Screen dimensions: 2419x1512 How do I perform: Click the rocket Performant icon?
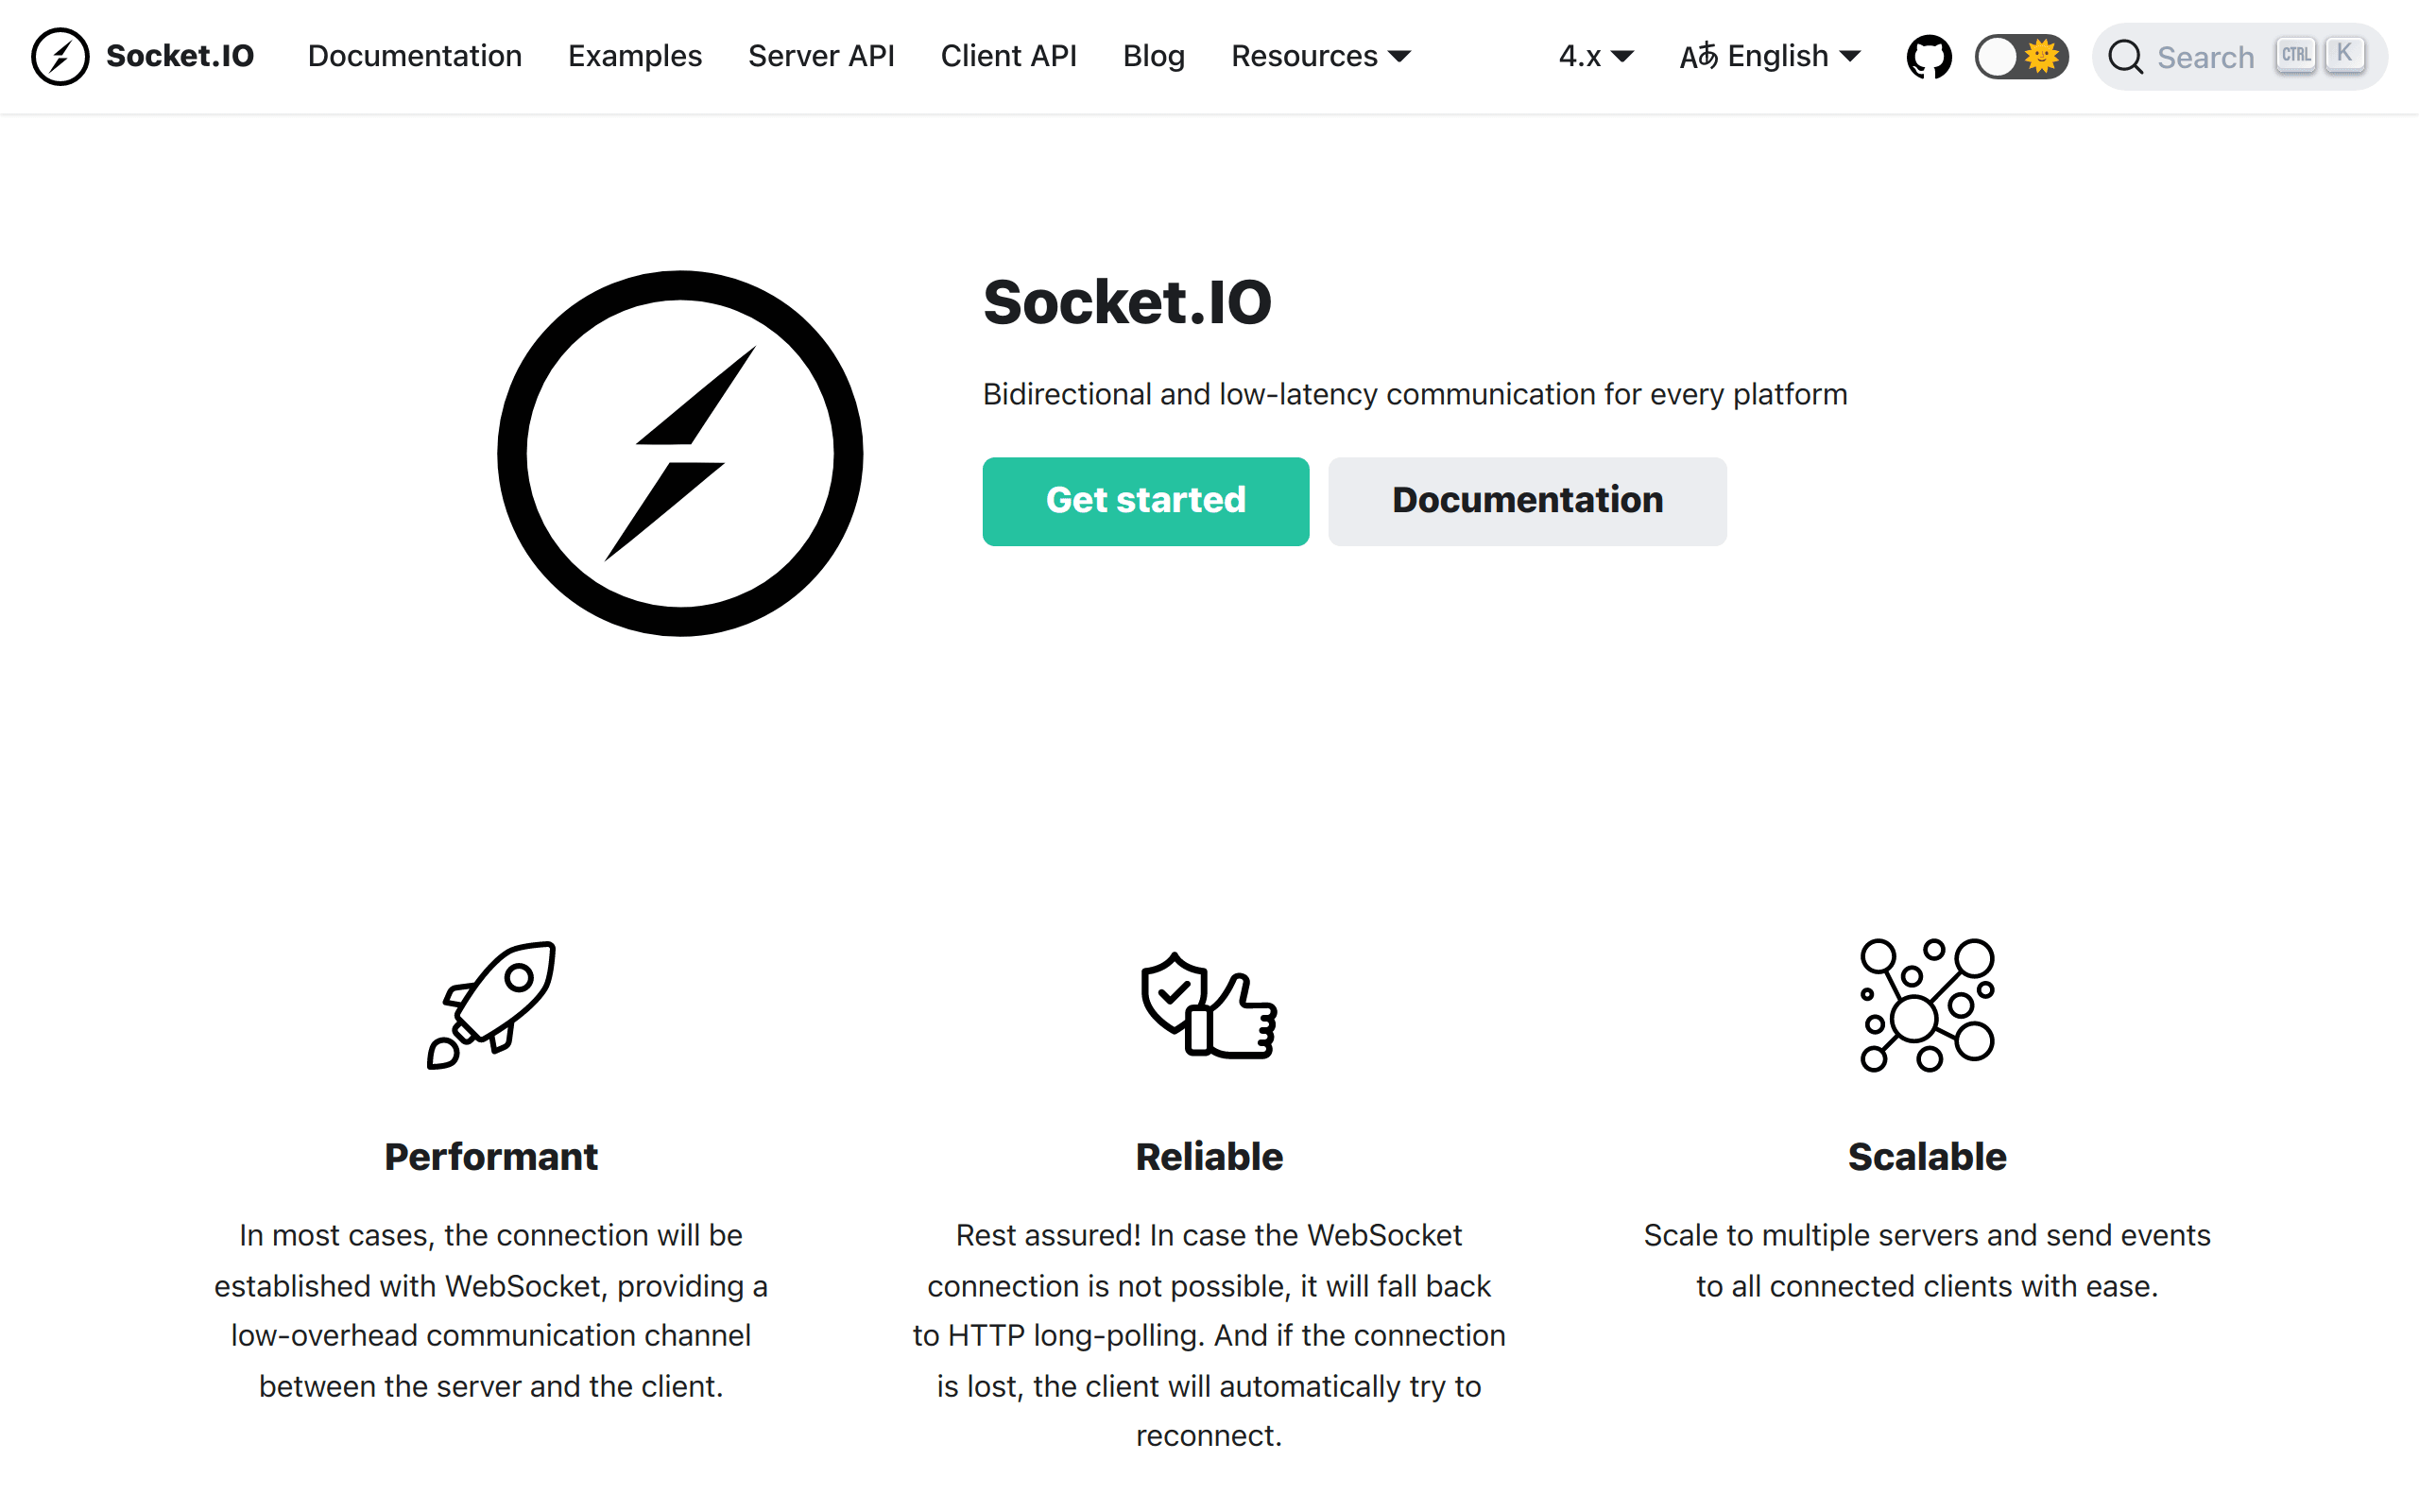(x=490, y=1005)
